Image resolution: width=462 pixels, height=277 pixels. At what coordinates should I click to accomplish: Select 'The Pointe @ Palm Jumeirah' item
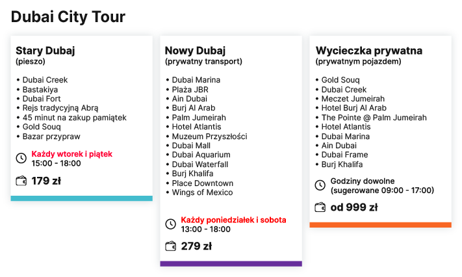pyautogui.click(x=374, y=118)
